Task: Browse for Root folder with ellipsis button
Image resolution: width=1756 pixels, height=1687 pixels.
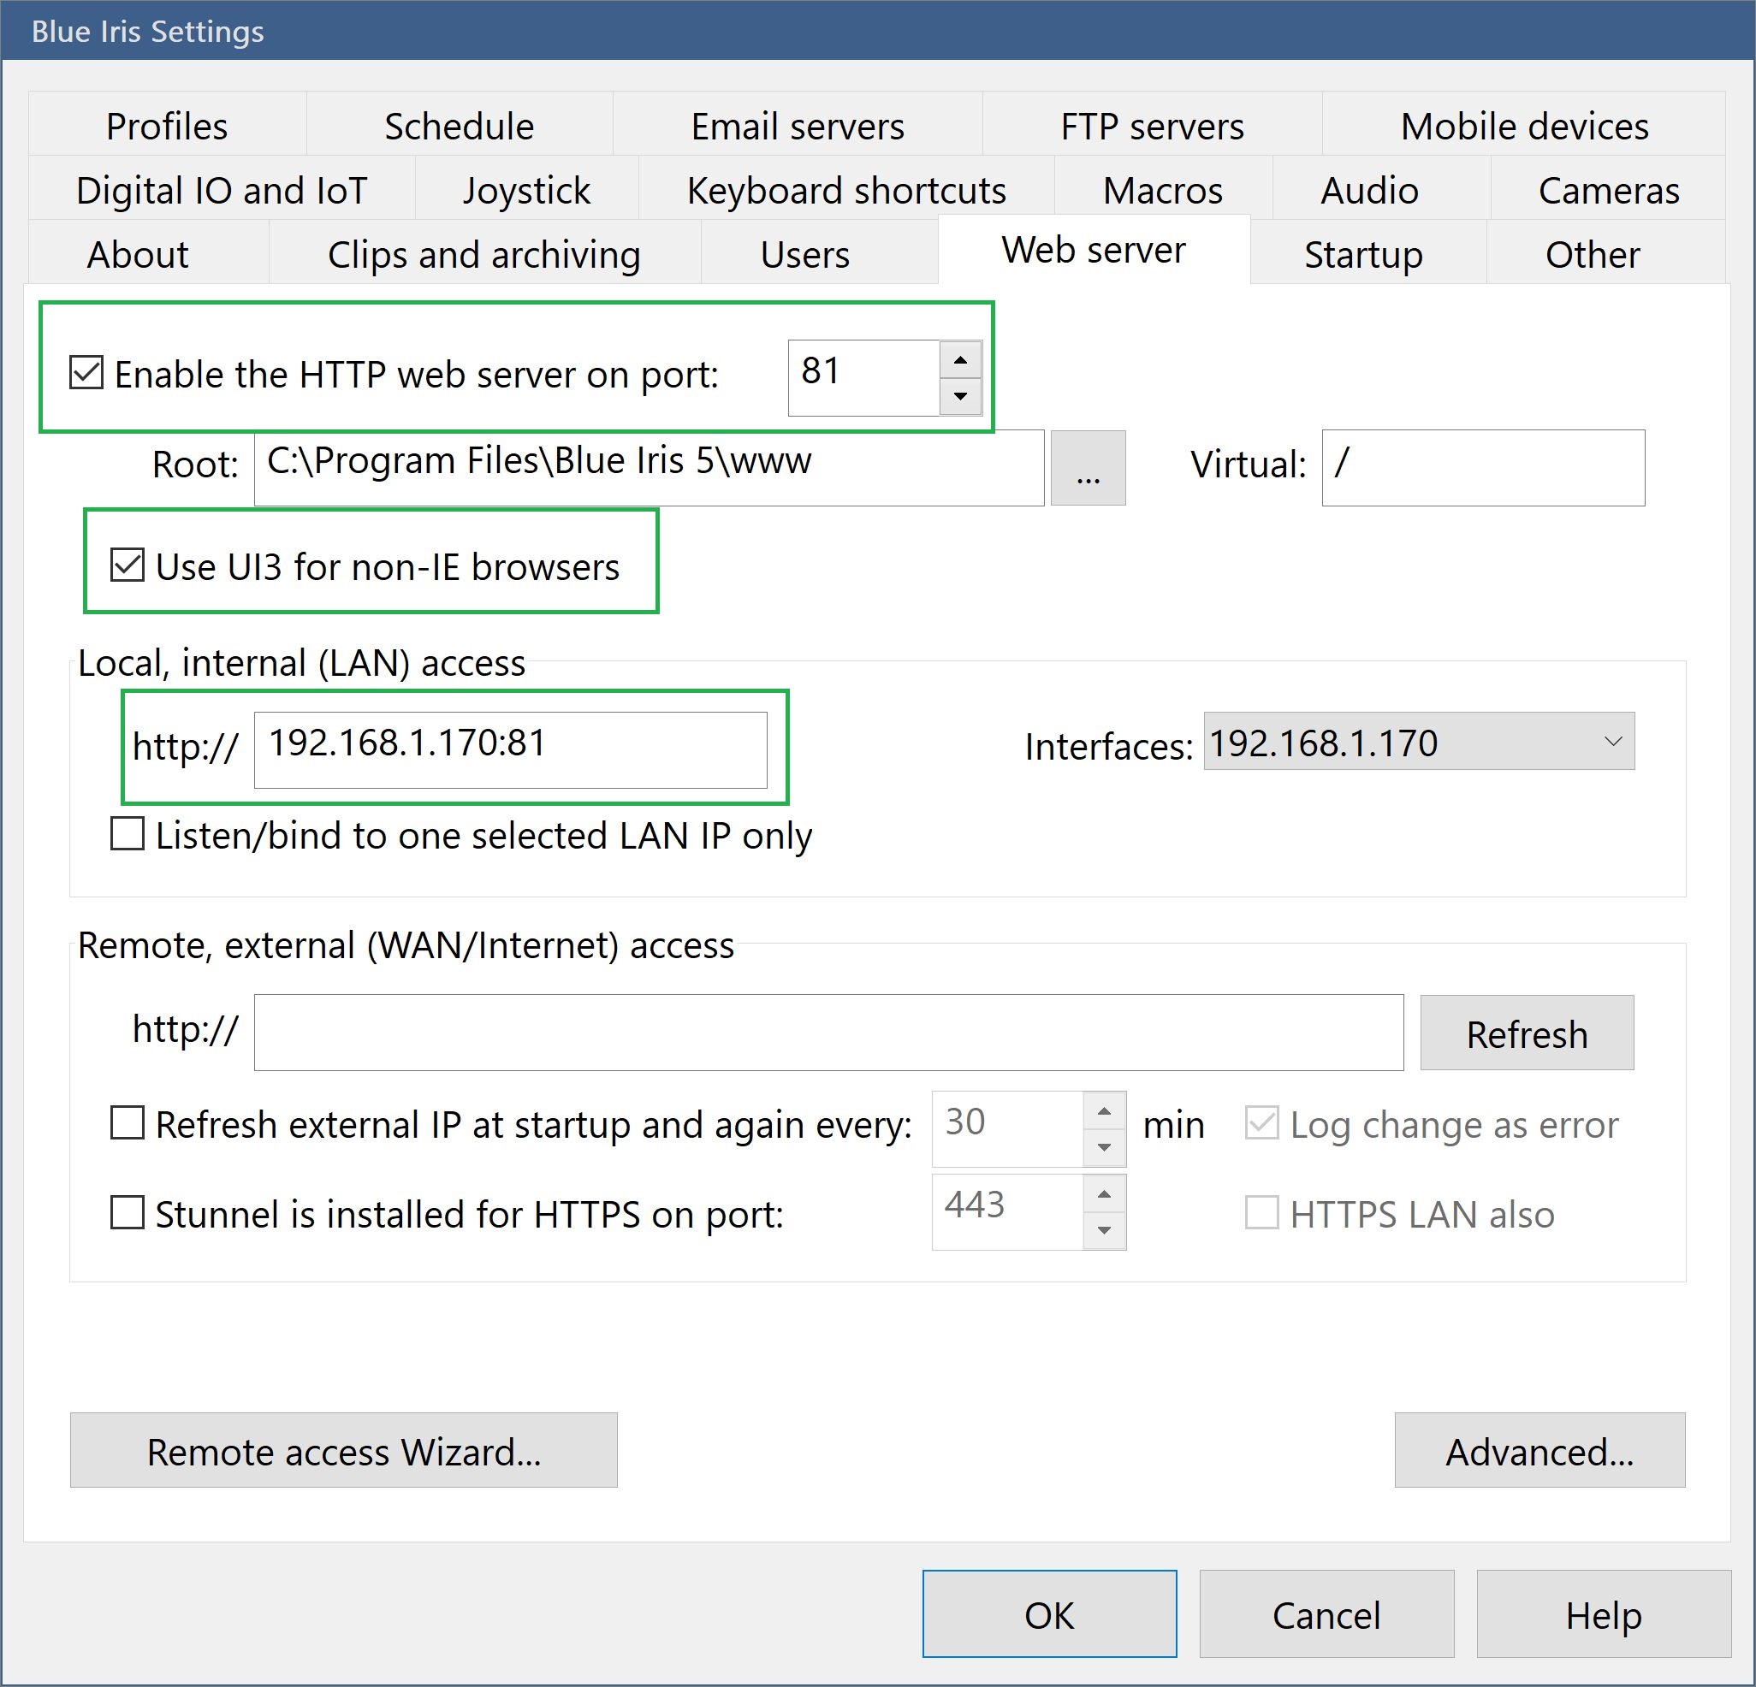Action: [x=1088, y=468]
